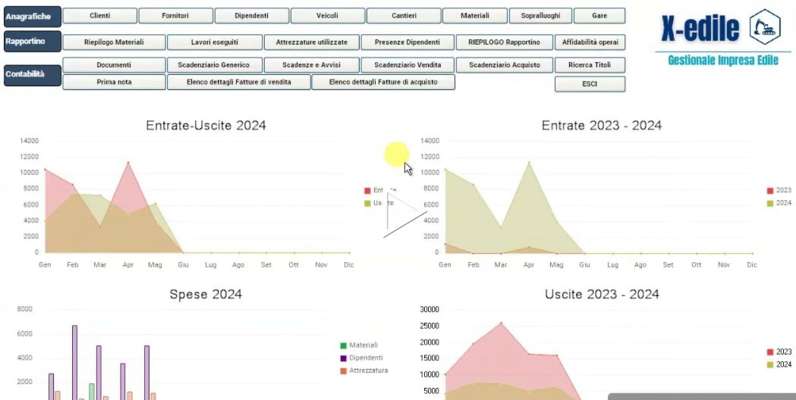Select the Rapportino category label
This screenshot has width=796, height=400.
33,42
